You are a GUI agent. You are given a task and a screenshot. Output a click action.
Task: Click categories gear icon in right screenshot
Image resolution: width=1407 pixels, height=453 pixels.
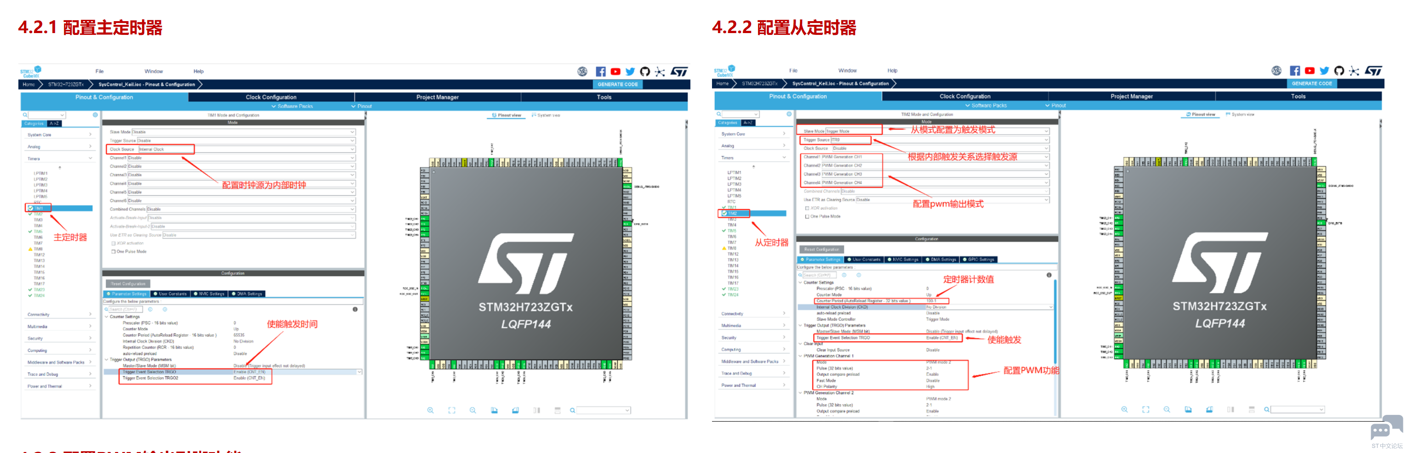point(789,114)
